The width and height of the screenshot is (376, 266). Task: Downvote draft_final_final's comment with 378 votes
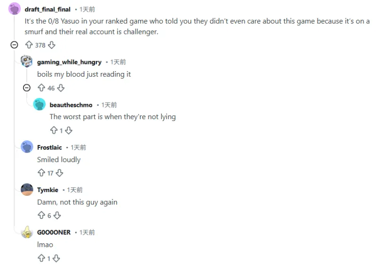coord(52,45)
